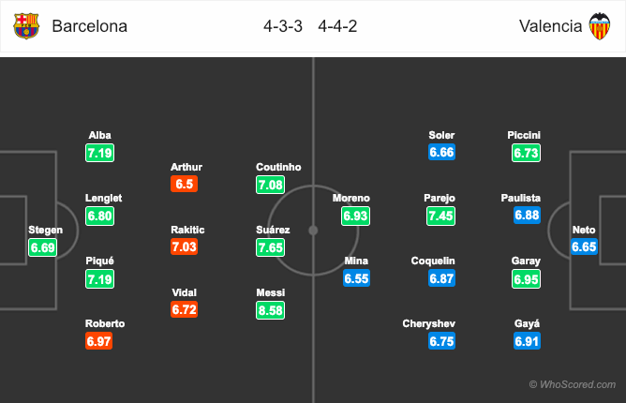Click Roberto's 6.97 orange rating badge
Screen dimensions: 626x403
(x=98, y=341)
